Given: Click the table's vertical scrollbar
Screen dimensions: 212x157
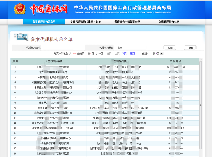Looking at the screenshot, I should click(201, 106).
